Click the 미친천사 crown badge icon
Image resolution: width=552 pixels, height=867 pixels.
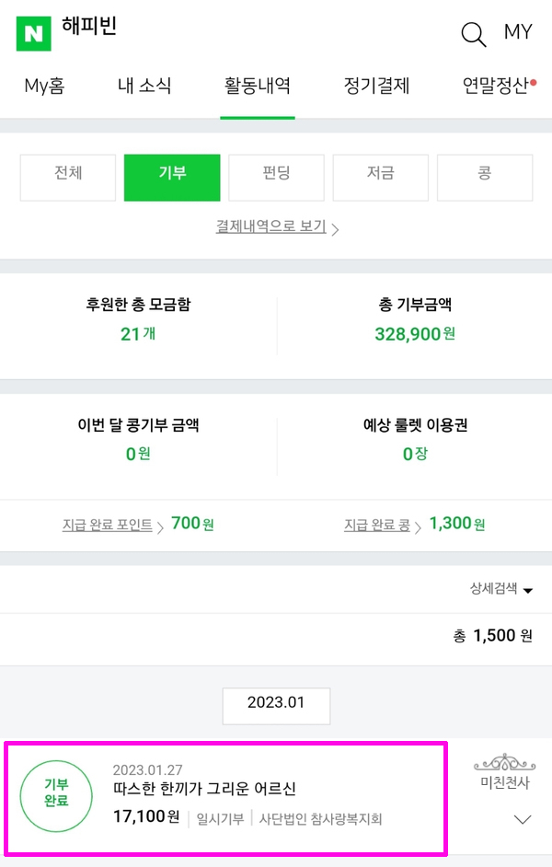click(505, 763)
